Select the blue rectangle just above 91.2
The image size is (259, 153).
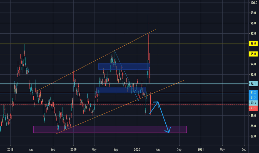coord(121,90)
